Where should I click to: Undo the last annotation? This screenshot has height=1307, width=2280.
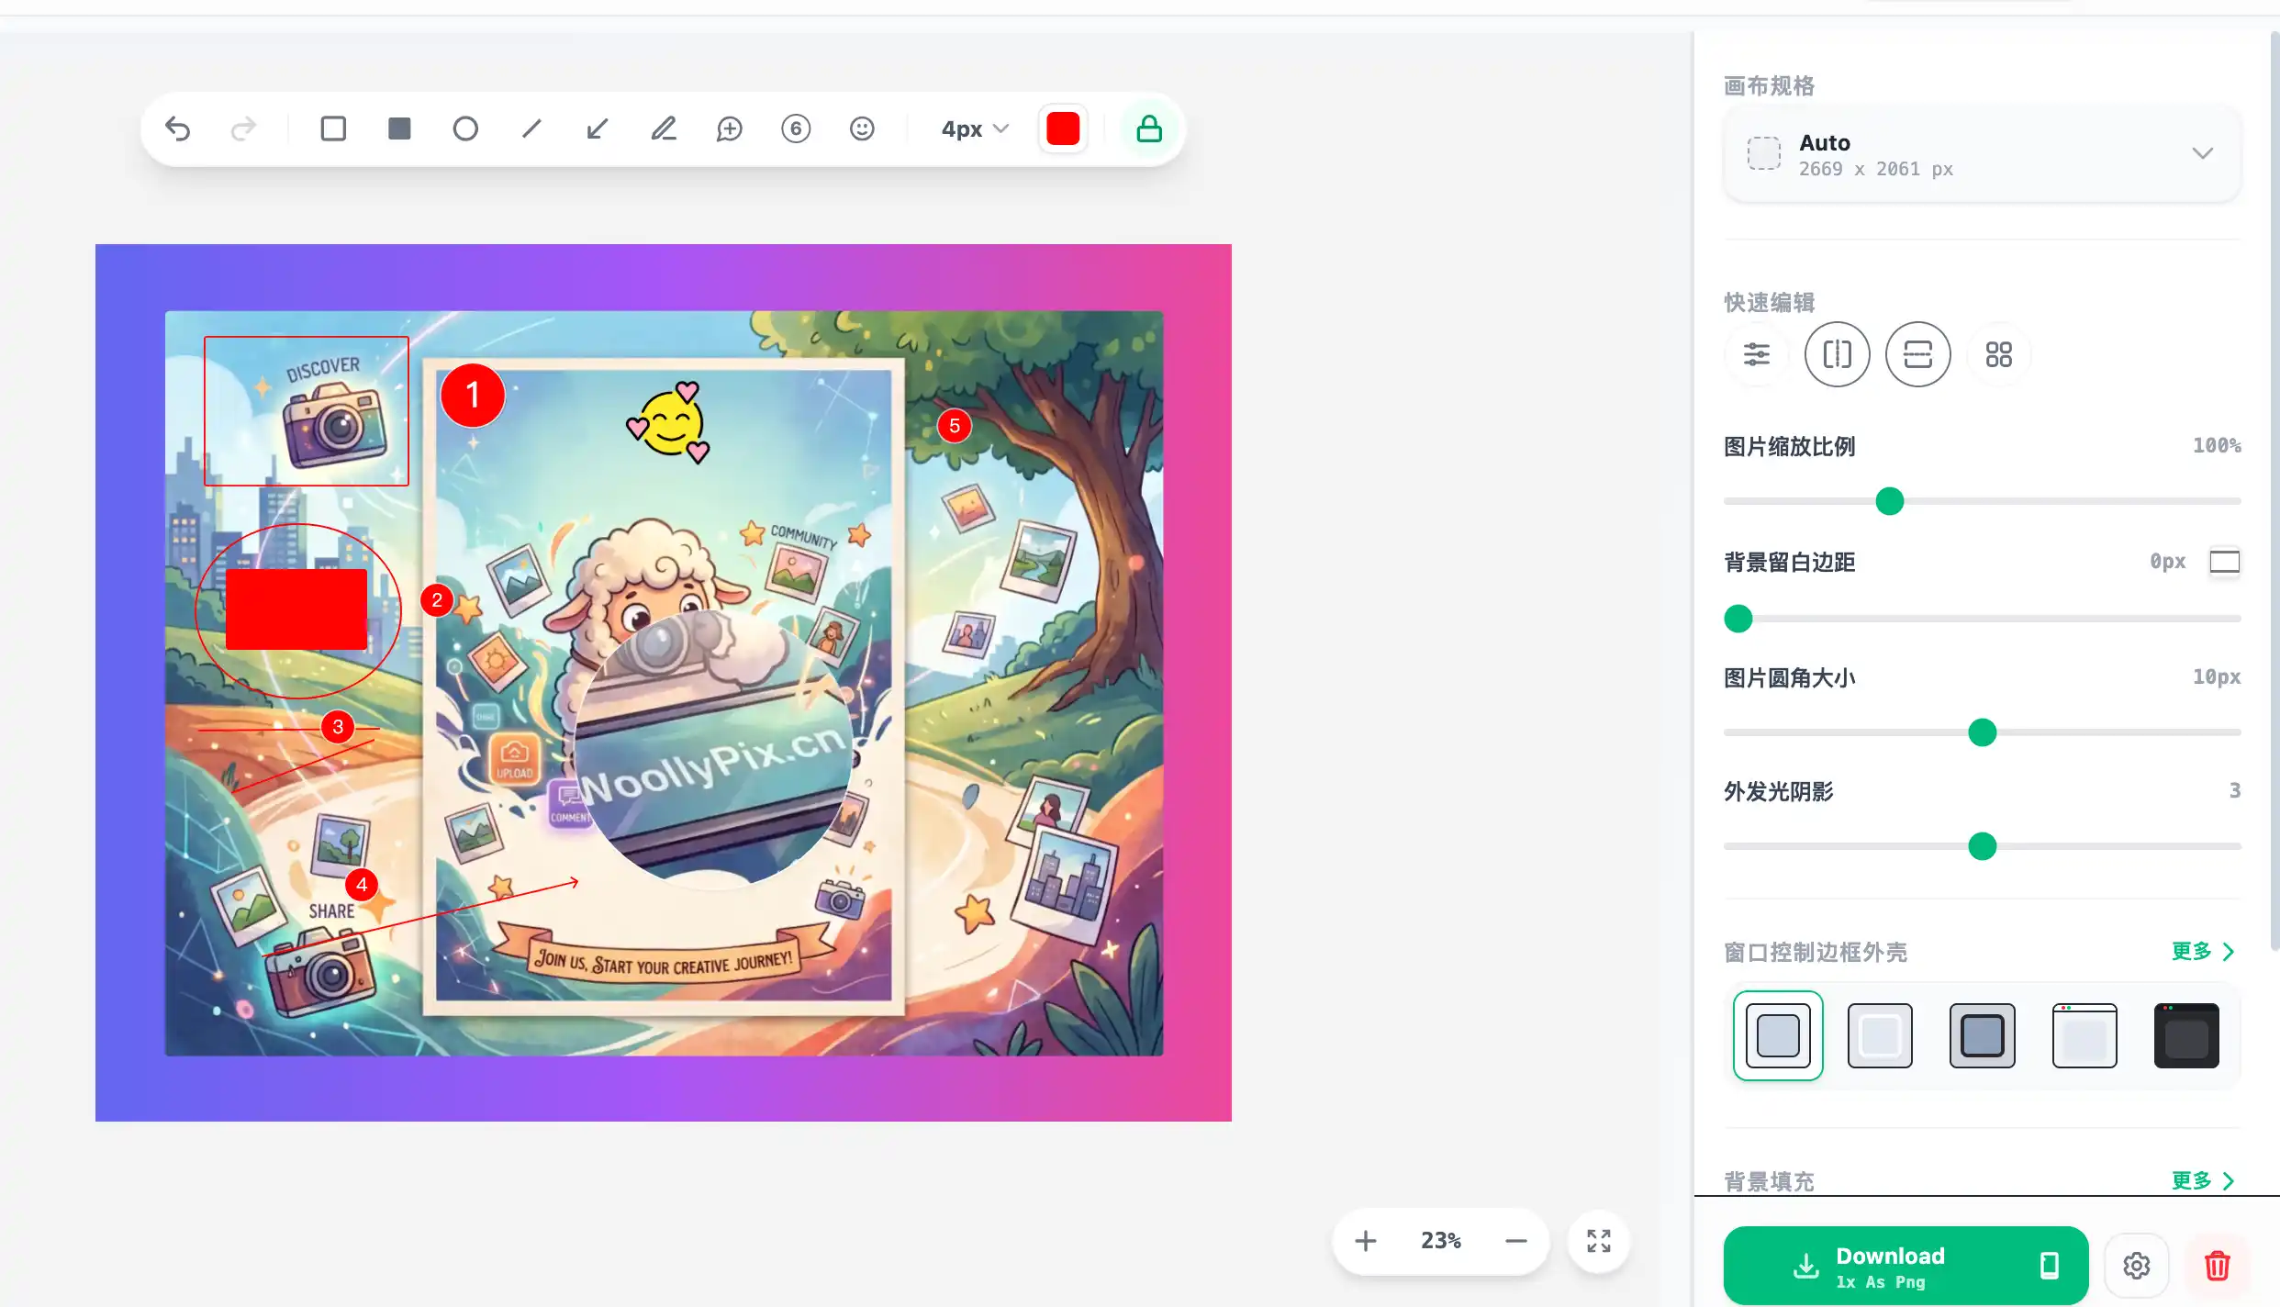click(178, 128)
